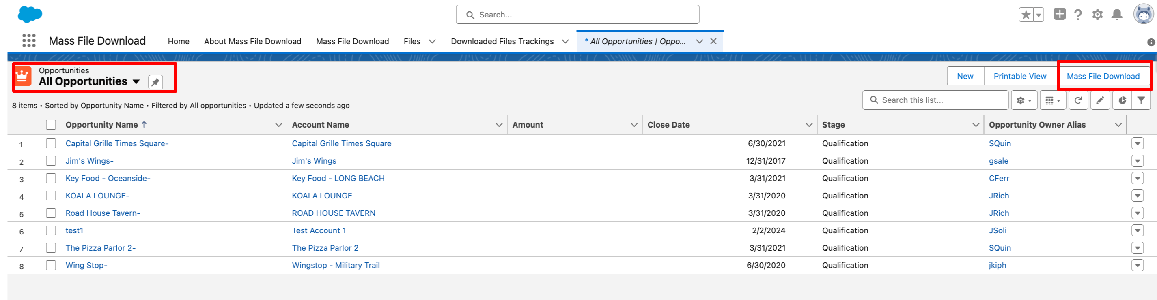Open Downloaded Files Trackings dropdown chevron
The width and height of the screenshot is (1157, 300).
pos(565,41)
